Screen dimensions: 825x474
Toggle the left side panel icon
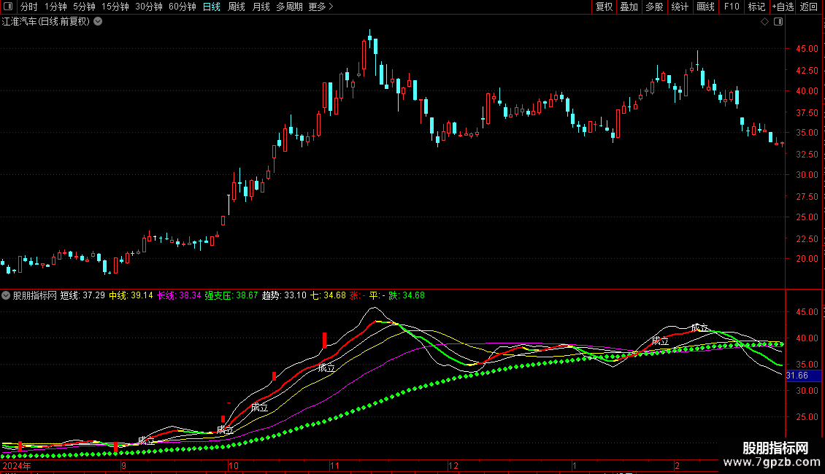pos(8,7)
